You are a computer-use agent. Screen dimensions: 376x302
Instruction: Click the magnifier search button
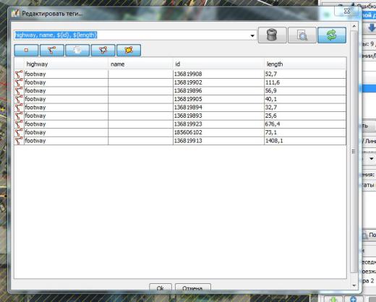click(x=302, y=35)
